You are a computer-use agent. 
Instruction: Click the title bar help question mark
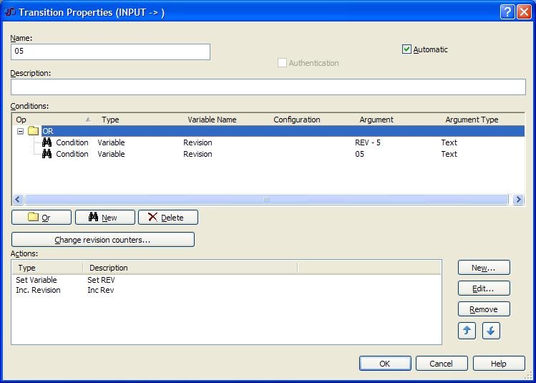pyautogui.click(x=507, y=13)
